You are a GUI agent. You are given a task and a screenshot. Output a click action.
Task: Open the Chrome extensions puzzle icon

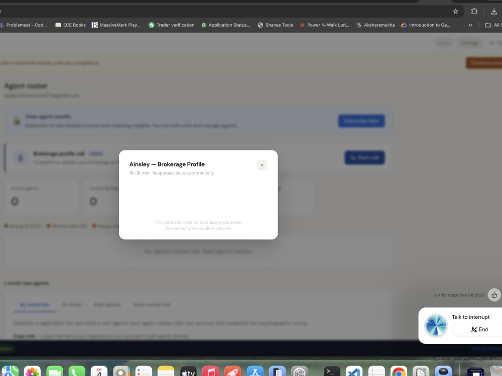[x=474, y=12]
